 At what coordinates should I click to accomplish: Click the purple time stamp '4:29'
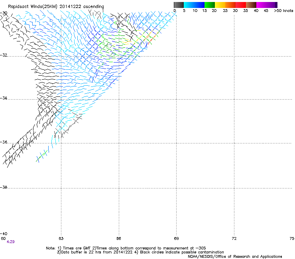pyautogui.click(x=10, y=242)
